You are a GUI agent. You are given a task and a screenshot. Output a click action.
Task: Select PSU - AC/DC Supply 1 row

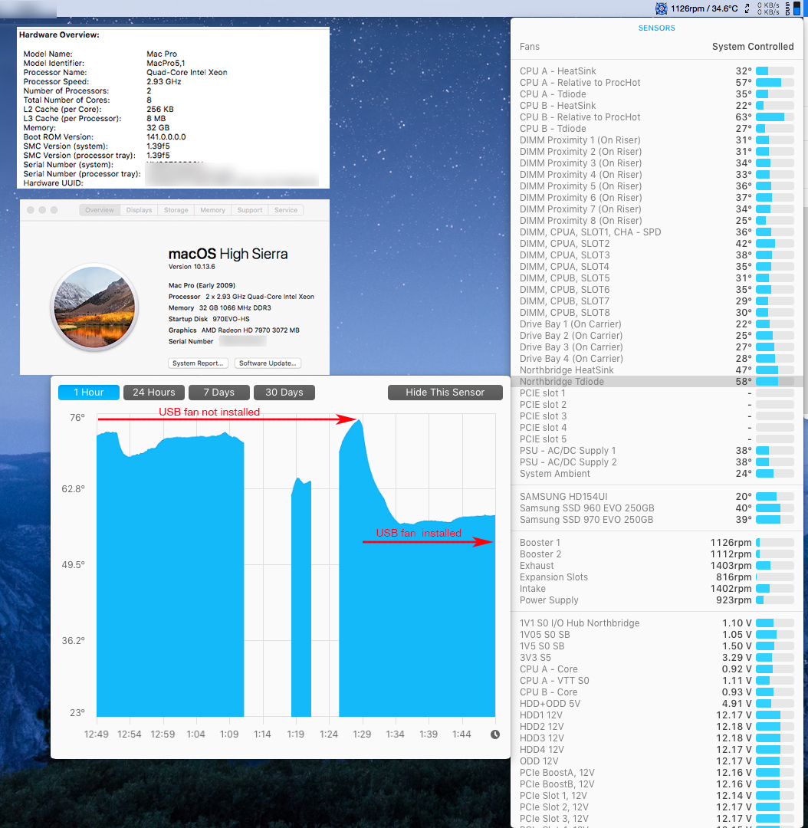point(656,451)
